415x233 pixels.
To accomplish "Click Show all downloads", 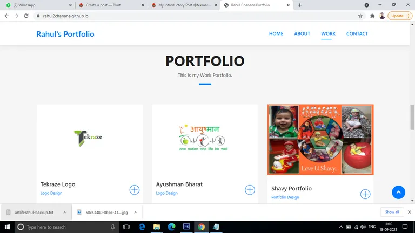I will (x=392, y=212).
